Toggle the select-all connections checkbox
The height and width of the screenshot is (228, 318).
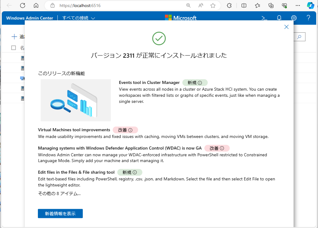click(x=13, y=48)
